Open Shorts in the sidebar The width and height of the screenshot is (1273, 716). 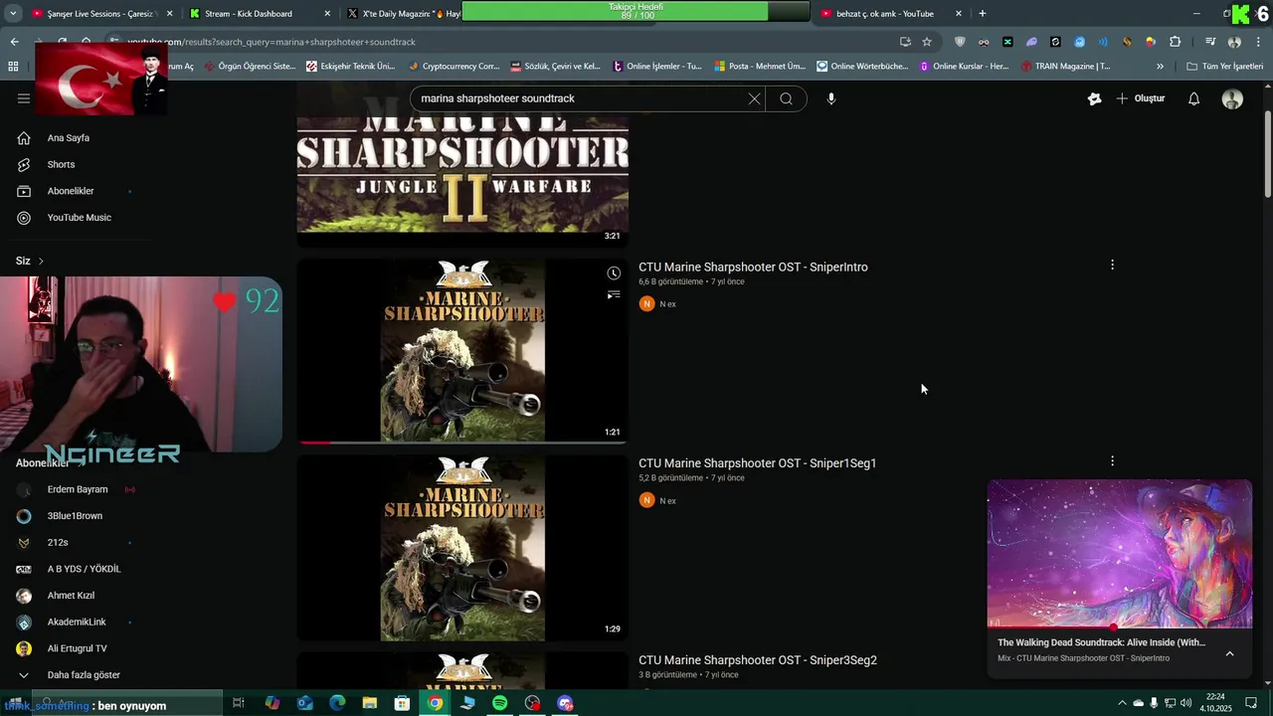point(60,164)
